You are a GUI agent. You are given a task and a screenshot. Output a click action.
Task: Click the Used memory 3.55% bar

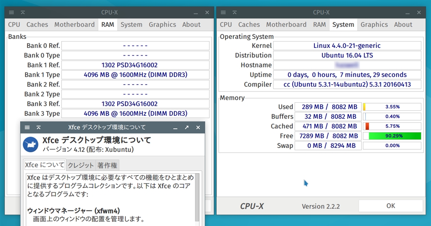pyautogui.click(x=392, y=107)
